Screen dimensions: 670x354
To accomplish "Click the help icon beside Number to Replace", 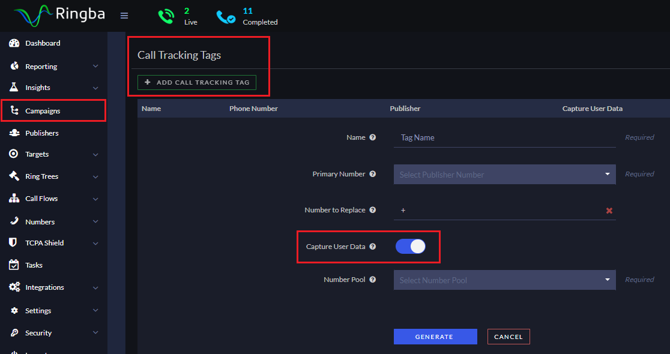I will (373, 209).
